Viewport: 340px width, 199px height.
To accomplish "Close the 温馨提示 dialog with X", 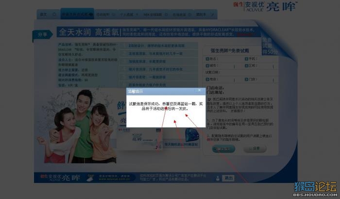I will pos(199,91).
